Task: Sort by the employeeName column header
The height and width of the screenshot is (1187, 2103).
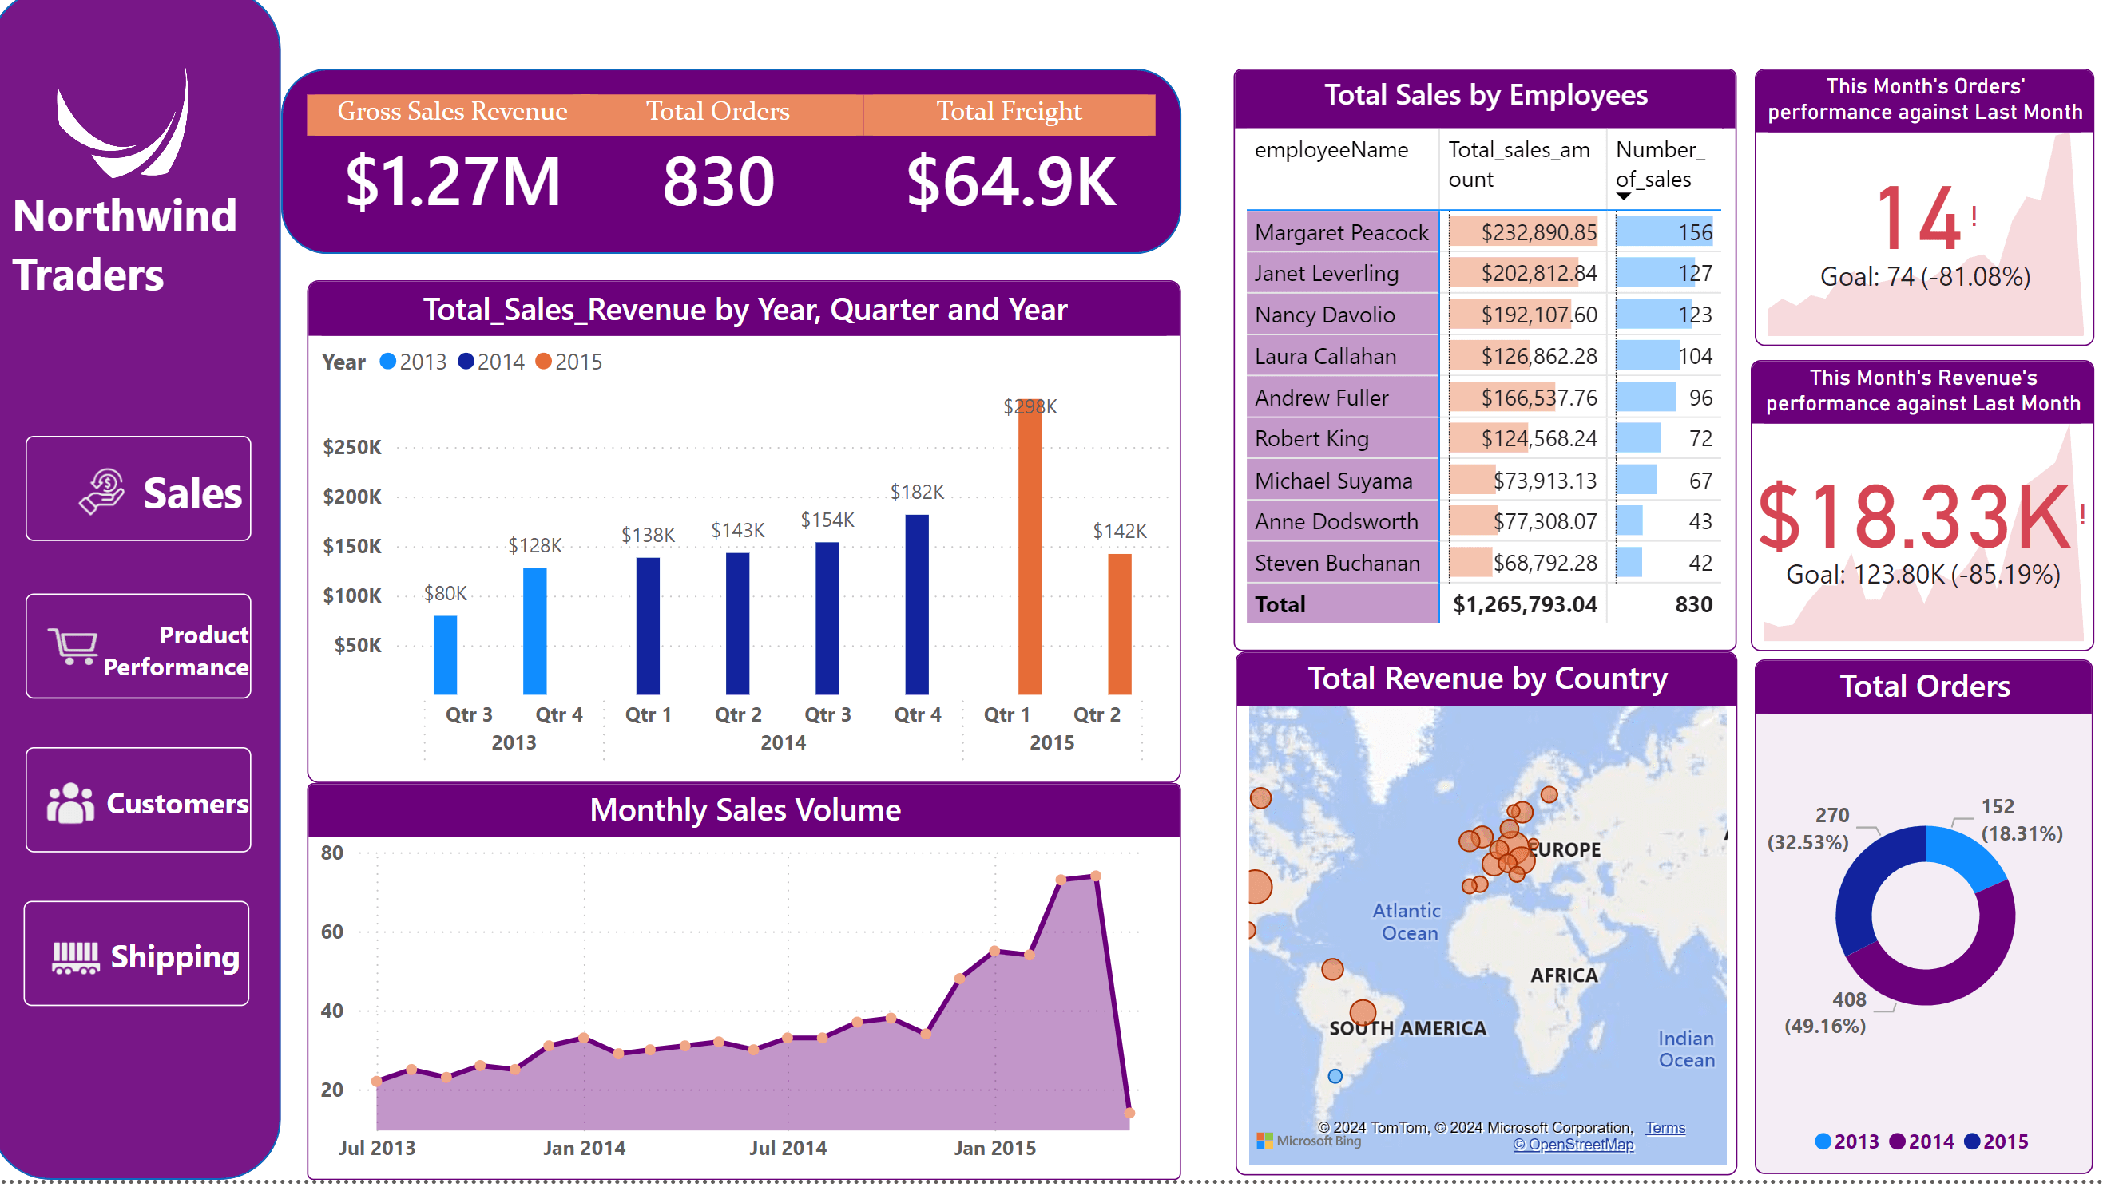Action: point(1331,150)
